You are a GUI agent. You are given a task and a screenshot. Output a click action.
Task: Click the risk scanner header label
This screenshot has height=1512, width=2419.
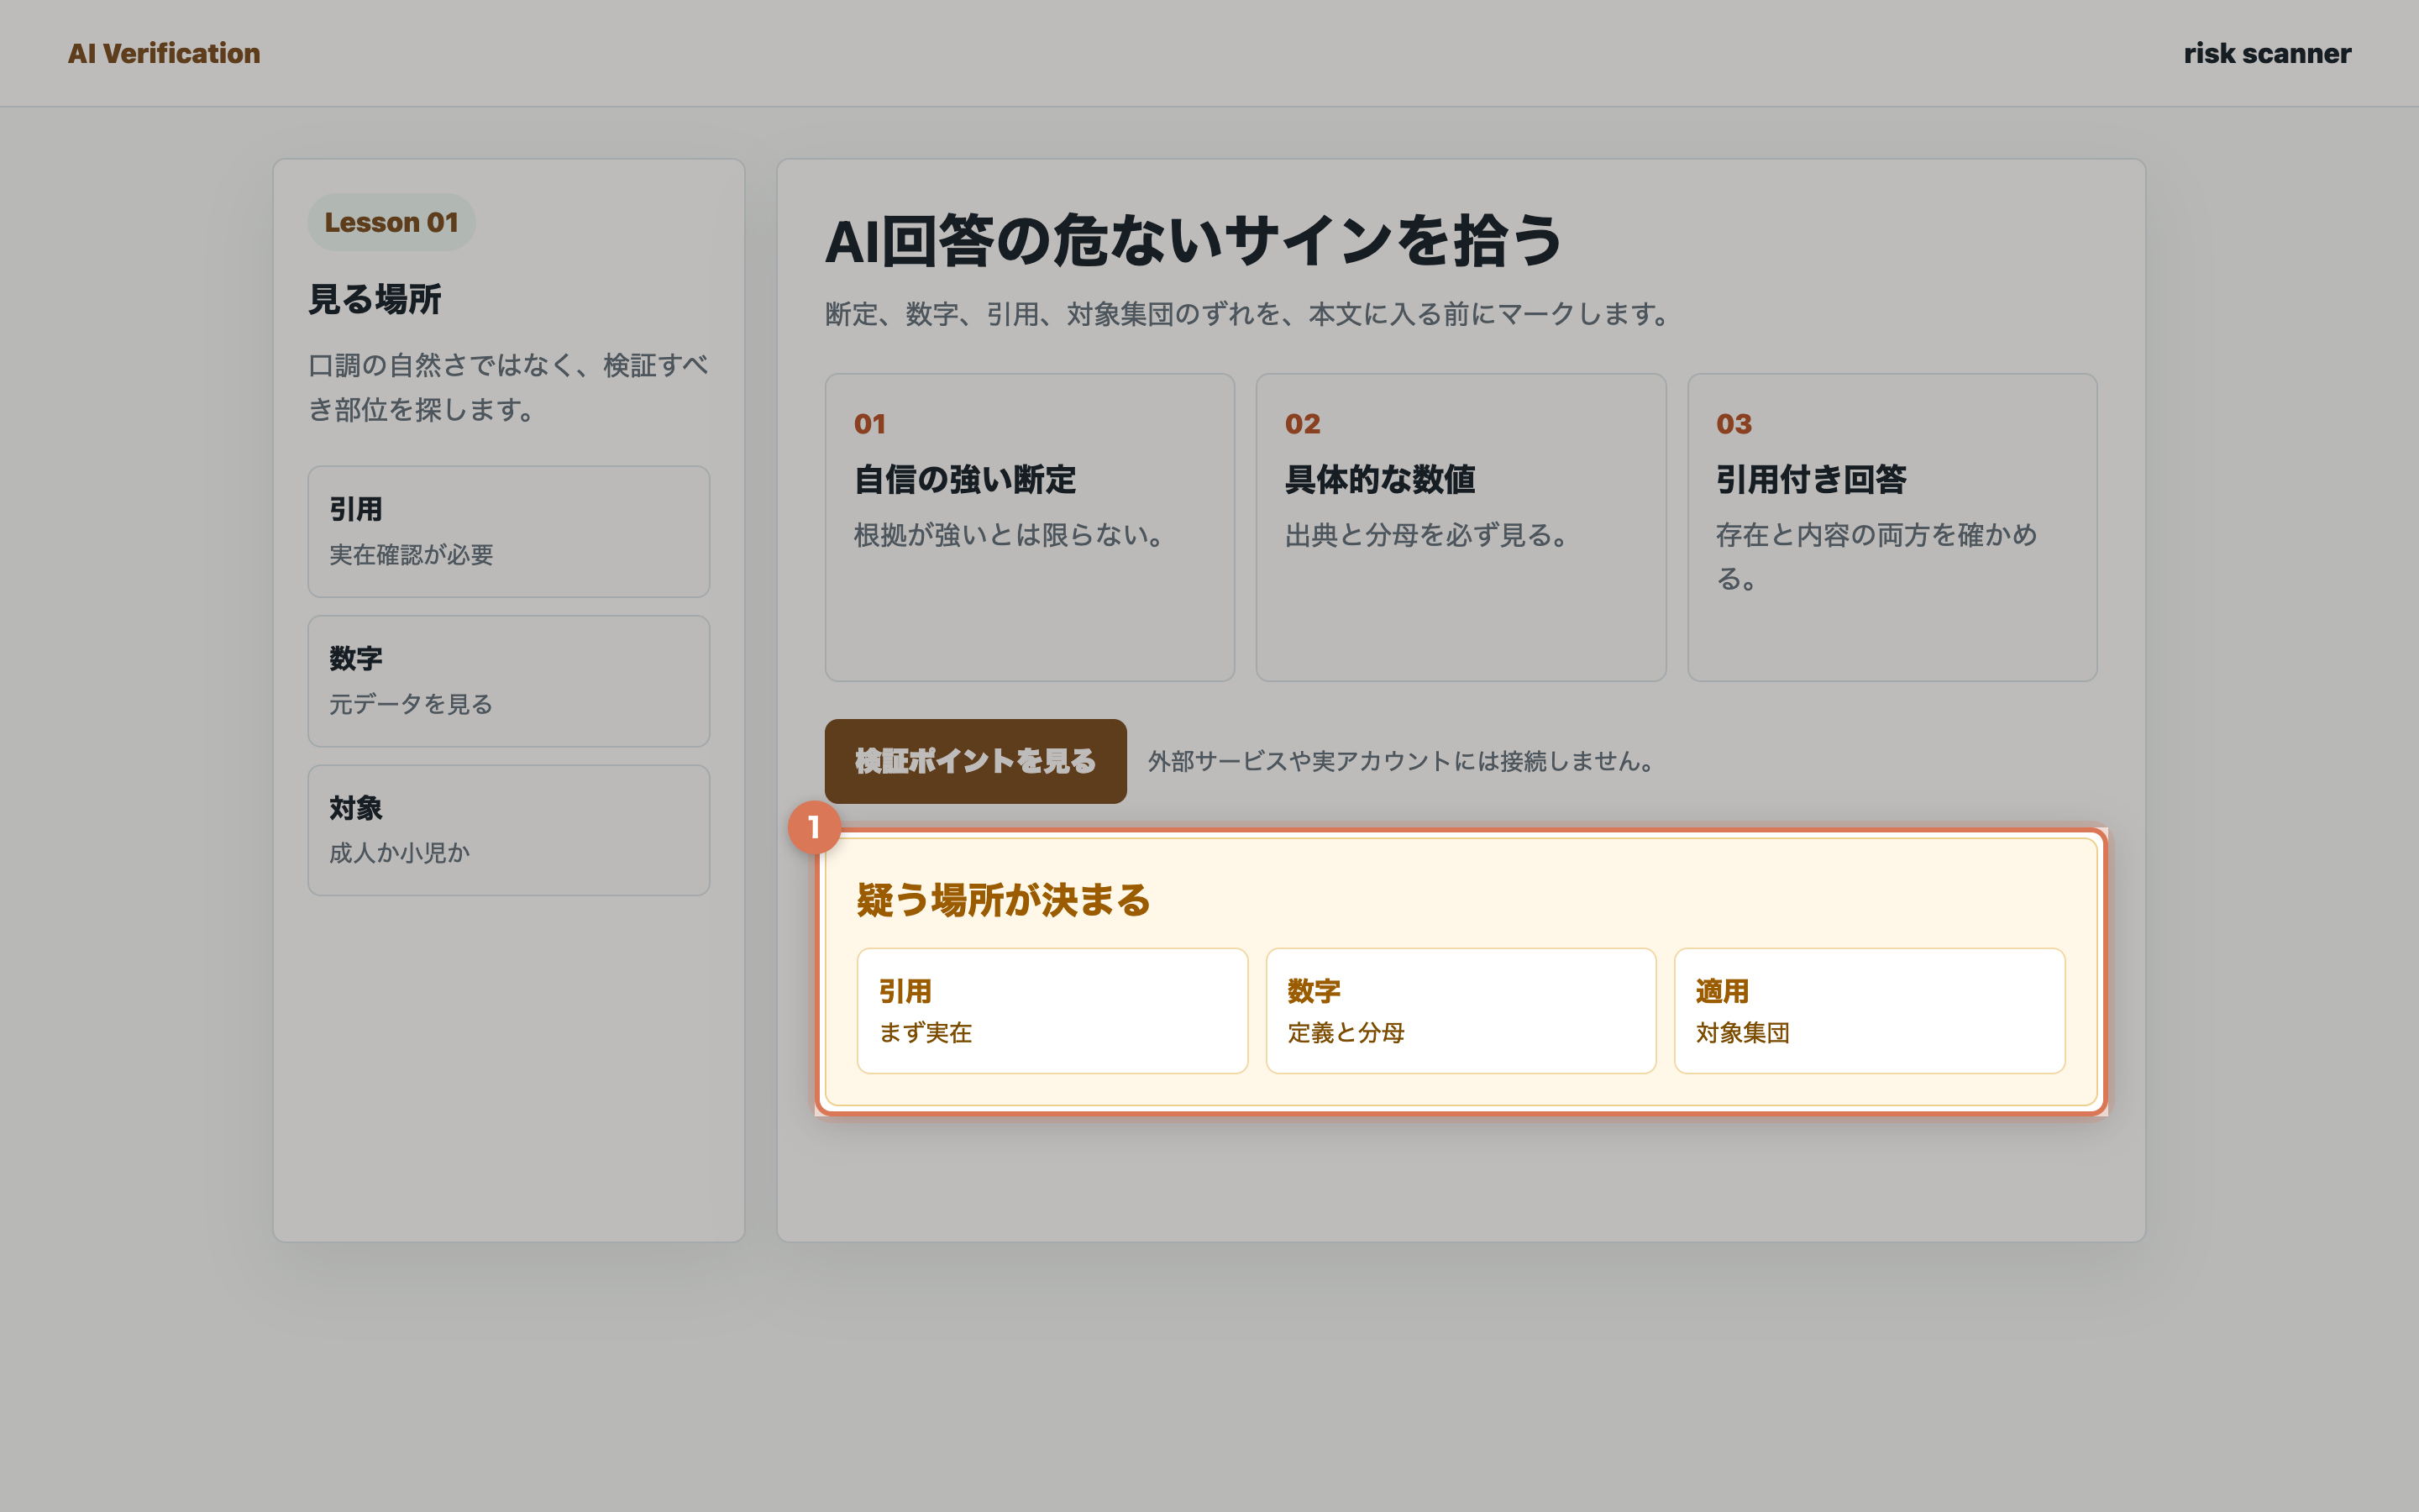pos(2266,53)
